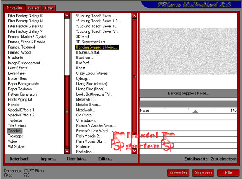This screenshot has height=179, width=242.
Task: Choose Banding Suppress Noise filter
Action: pos(97,47)
